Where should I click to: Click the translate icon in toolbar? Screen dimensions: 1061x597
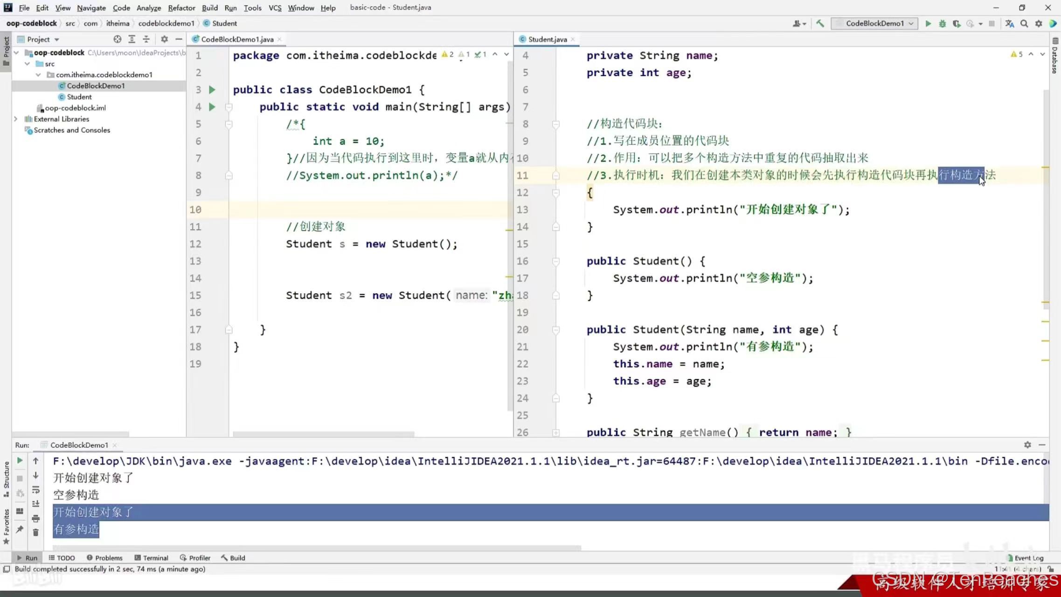pos(1010,23)
